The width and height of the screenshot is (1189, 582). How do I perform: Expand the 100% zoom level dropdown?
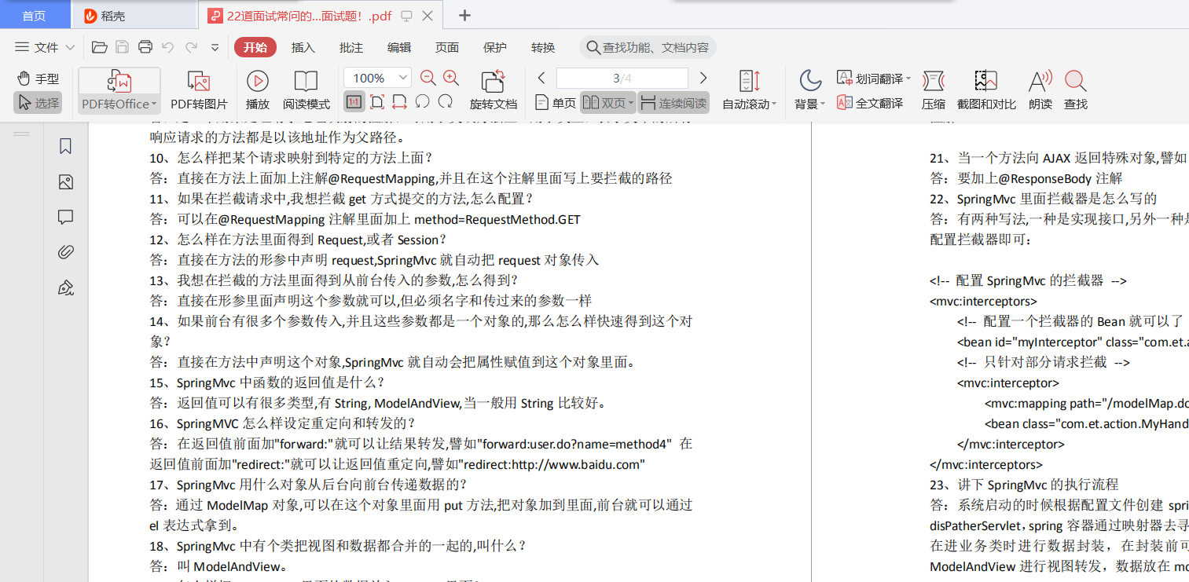tap(404, 78)
